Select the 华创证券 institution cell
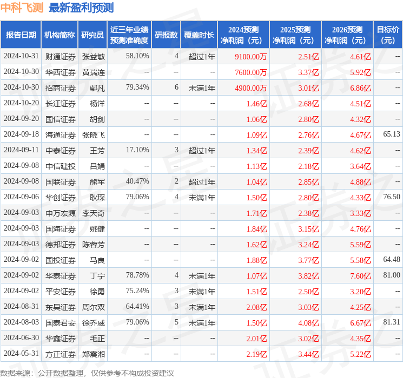403x378 pixels. click(x=61, y=198)
